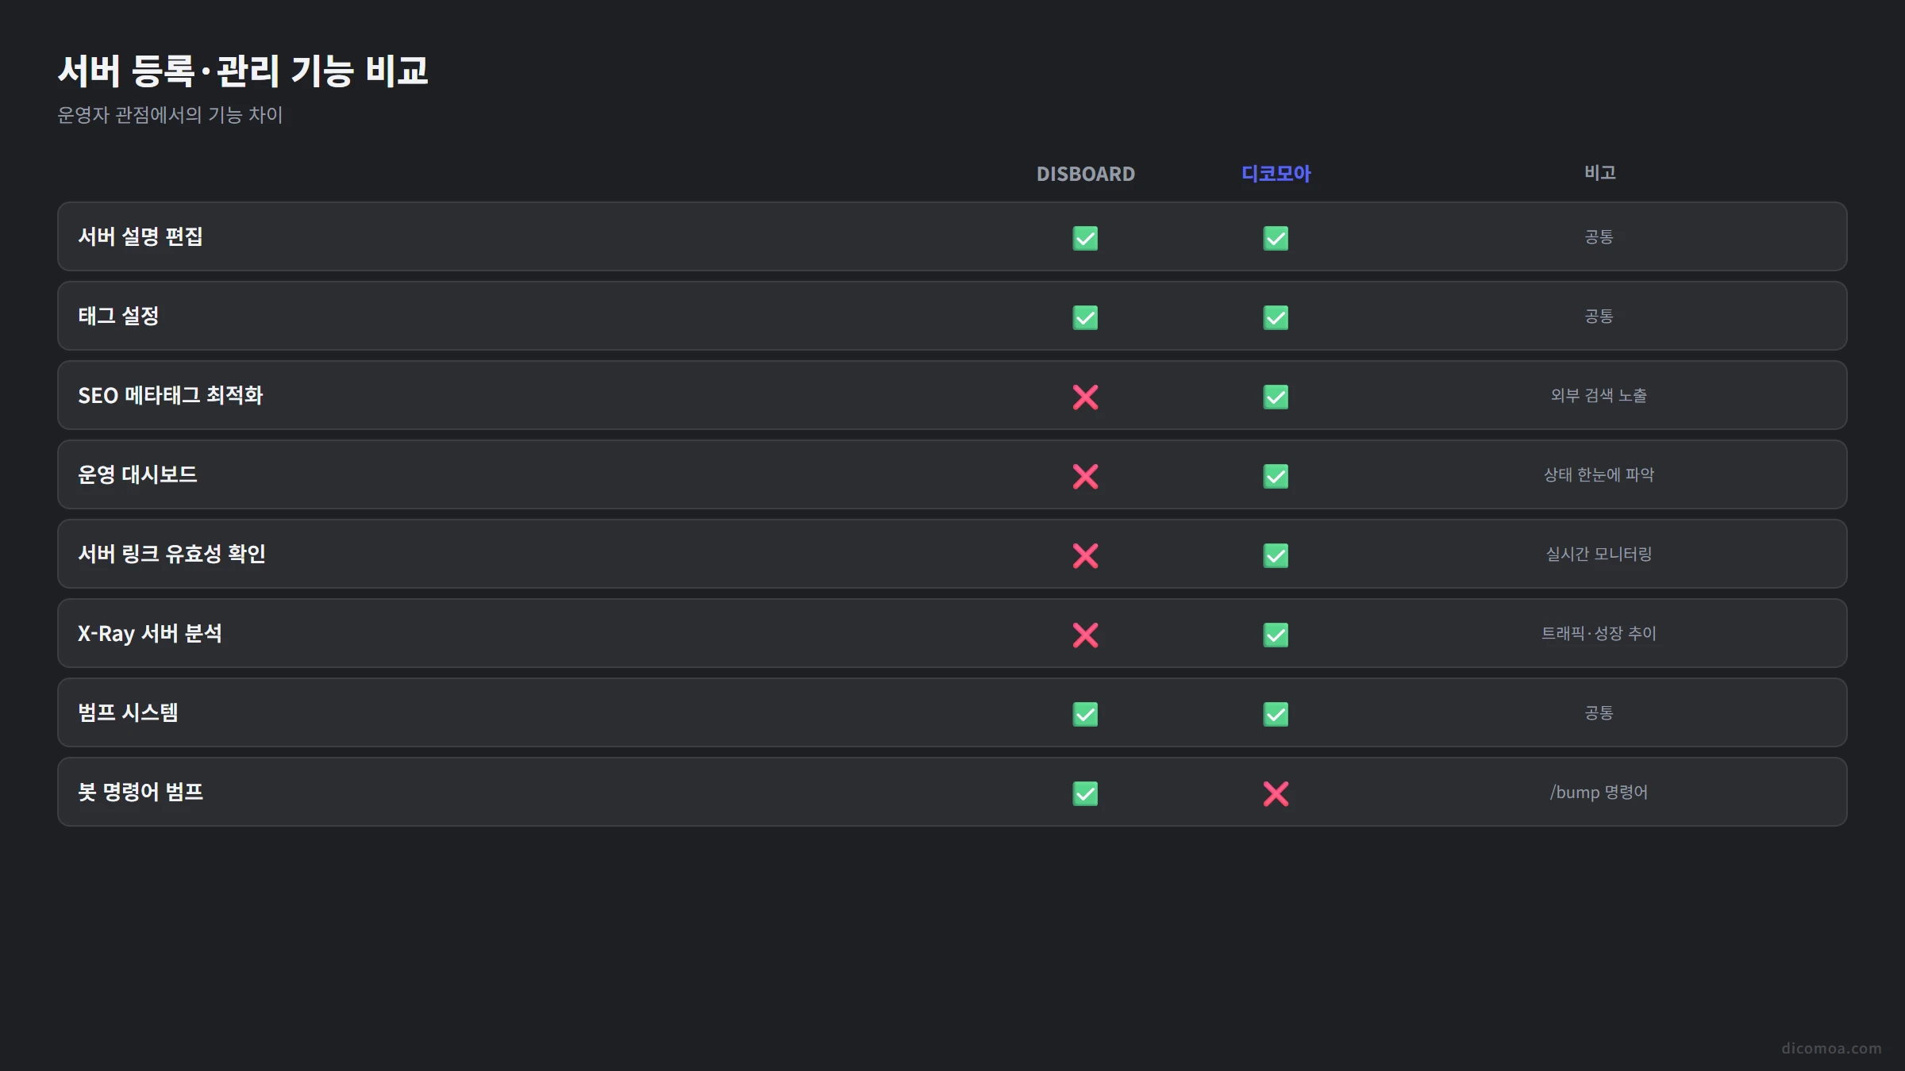Open the dicomoa.com watermark link

coord(1831,1048)
